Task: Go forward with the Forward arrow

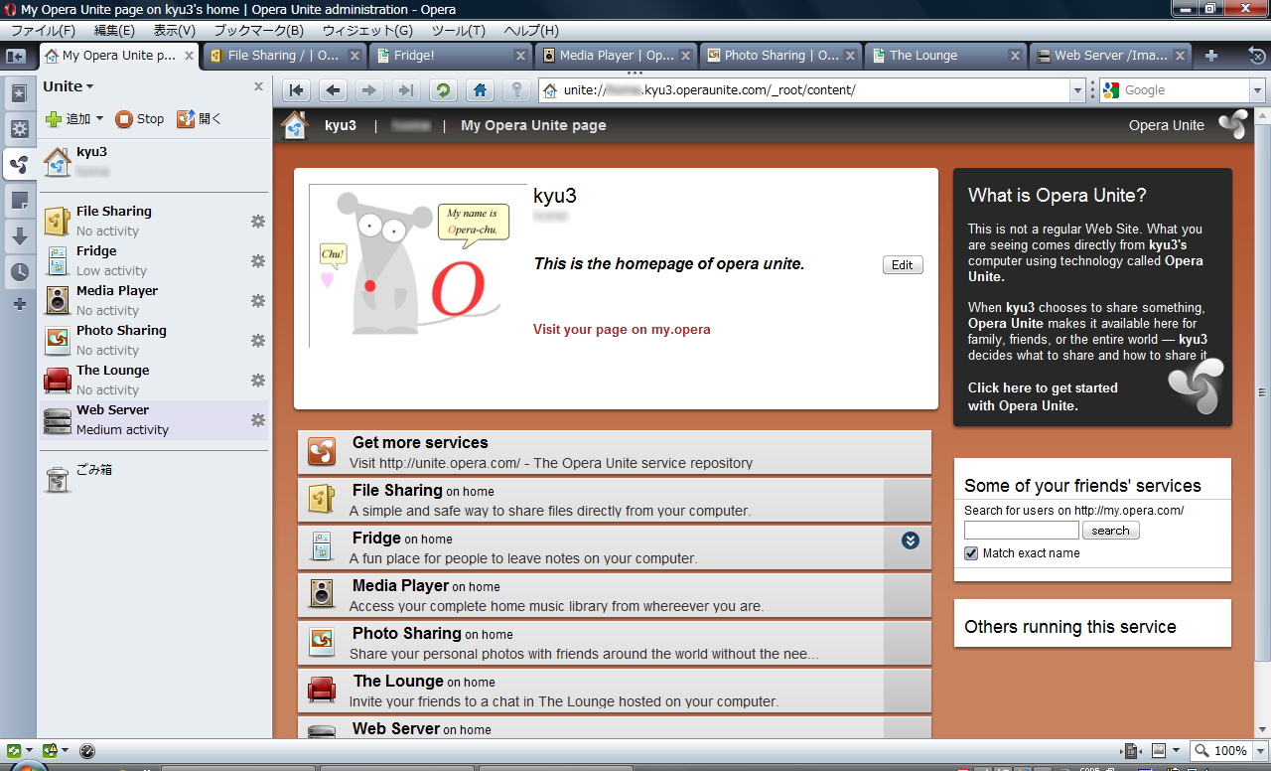Action: 369,90
